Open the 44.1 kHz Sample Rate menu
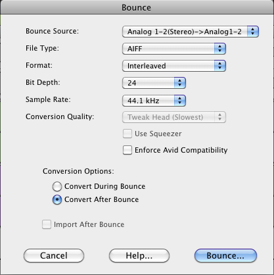 coord(154,101)
